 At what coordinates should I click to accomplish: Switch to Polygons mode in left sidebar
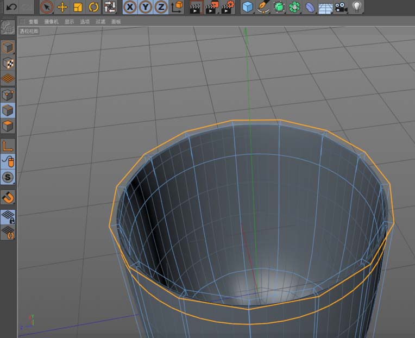tap(8, 127)
